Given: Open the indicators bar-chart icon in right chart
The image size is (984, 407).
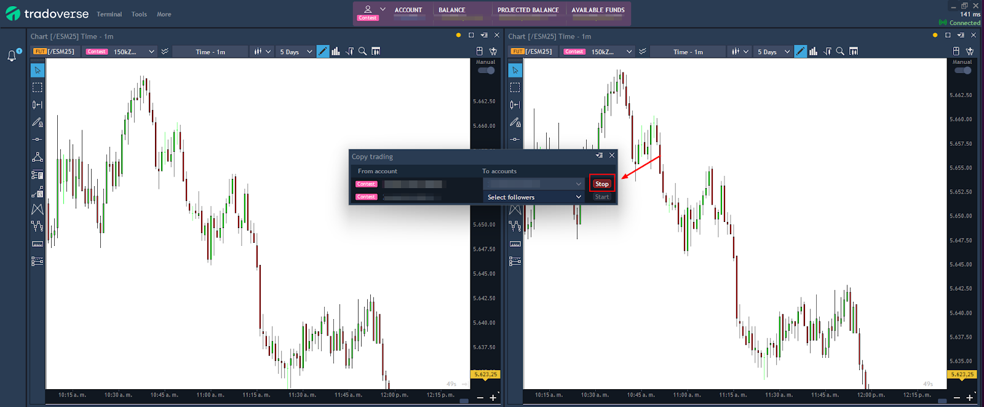Looking at the screenshot, I should (813, 52).
